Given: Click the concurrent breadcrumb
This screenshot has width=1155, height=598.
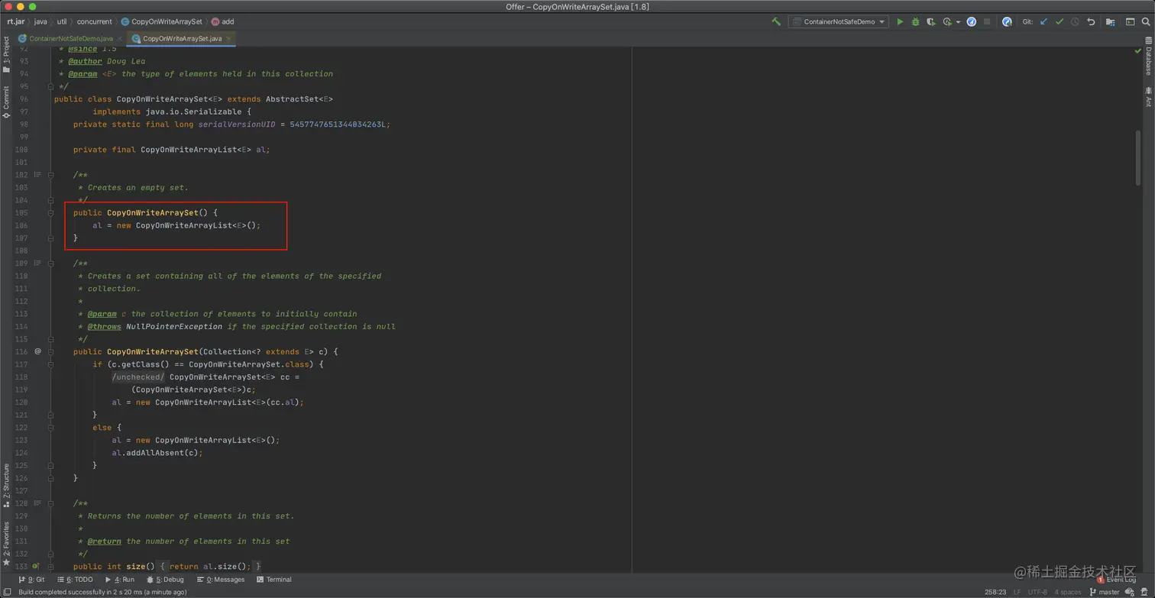Looking at the screenshot, I should 94,22.
